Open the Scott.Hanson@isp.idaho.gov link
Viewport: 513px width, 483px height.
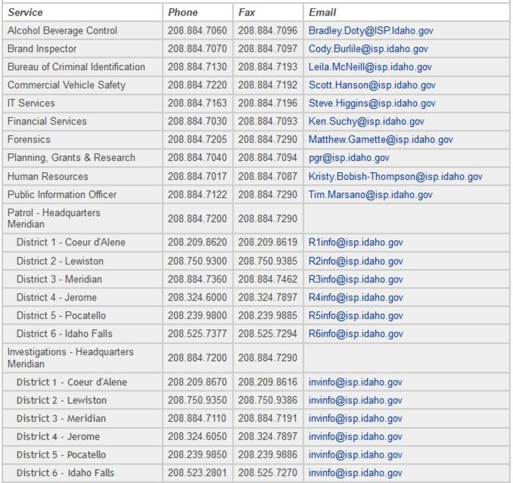pyautogui.click(x=372, y=85)
